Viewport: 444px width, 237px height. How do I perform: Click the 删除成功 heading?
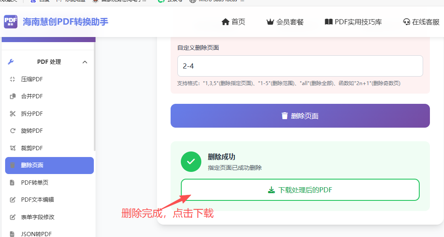pos(221,157)
